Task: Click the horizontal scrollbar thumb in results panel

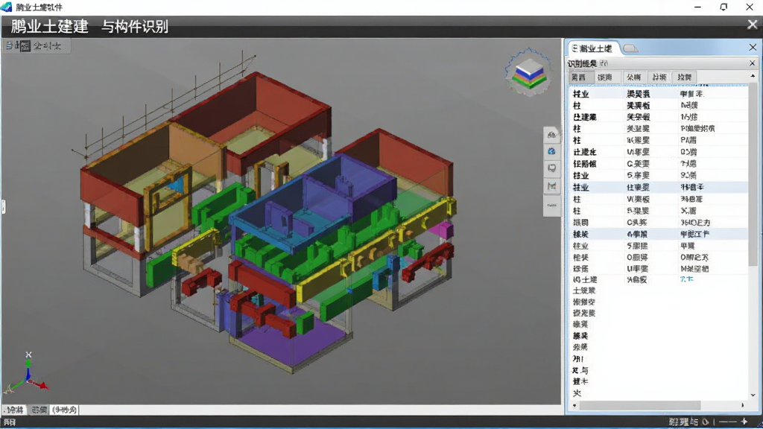Action: [640, 405]
